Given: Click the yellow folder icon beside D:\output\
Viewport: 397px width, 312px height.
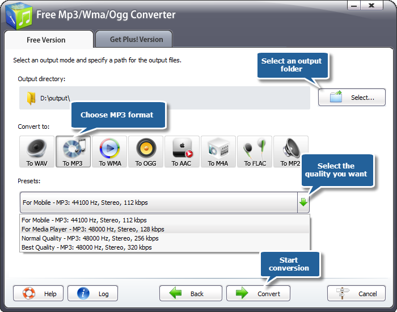Looking at the screenshot, I should pos(31,98).
